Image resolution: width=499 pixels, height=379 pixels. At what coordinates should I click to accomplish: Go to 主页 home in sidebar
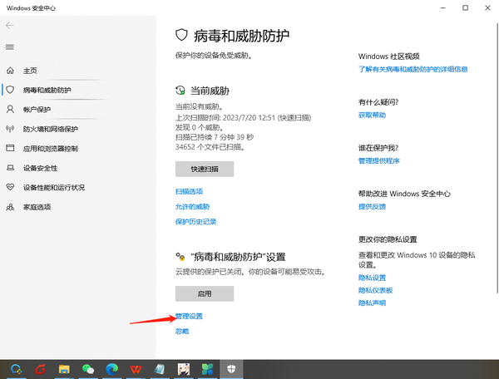(29, 71)
